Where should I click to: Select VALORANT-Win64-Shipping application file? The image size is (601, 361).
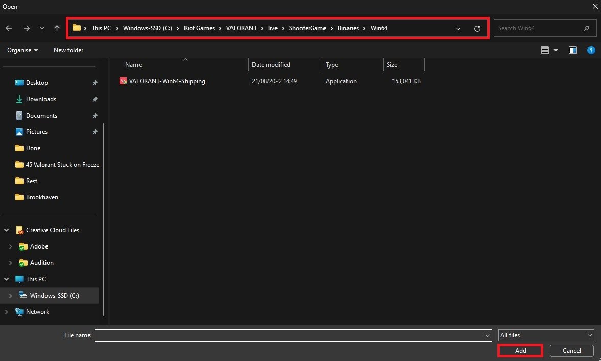pos(167,81)
